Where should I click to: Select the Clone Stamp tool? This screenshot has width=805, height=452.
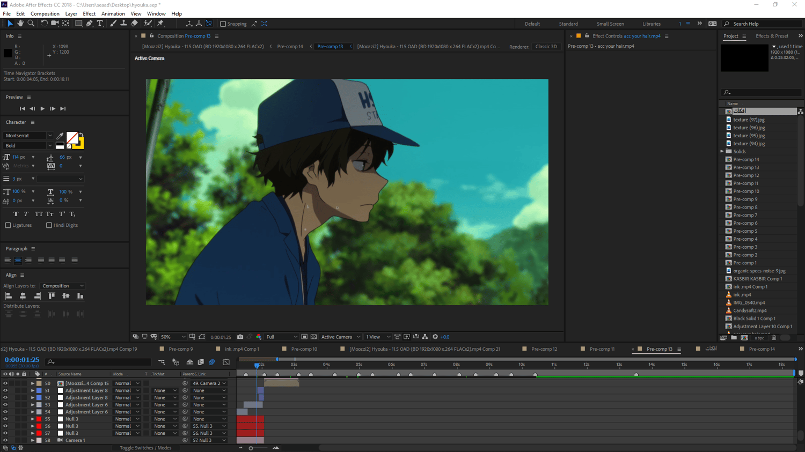tap(123, 24)
